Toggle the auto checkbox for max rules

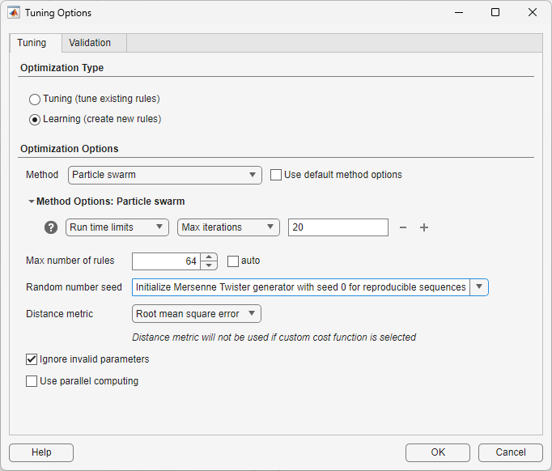click(x=233, y=261)
